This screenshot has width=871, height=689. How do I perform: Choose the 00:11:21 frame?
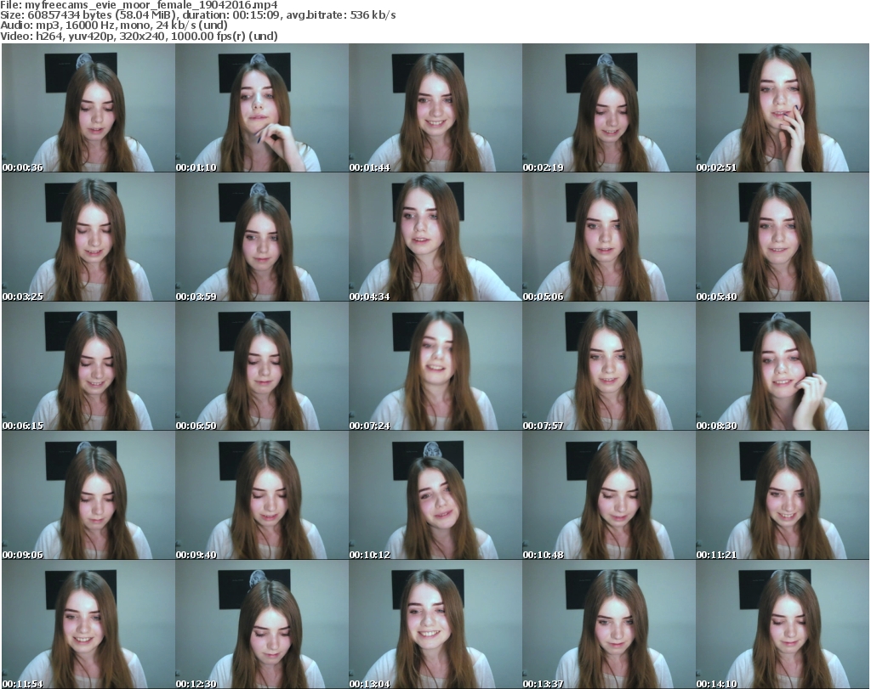(783, 495)
